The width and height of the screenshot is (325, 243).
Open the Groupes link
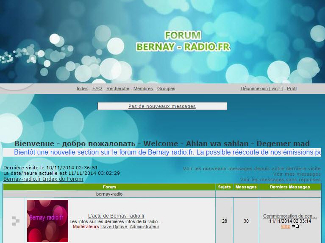[x=166, y=88]
